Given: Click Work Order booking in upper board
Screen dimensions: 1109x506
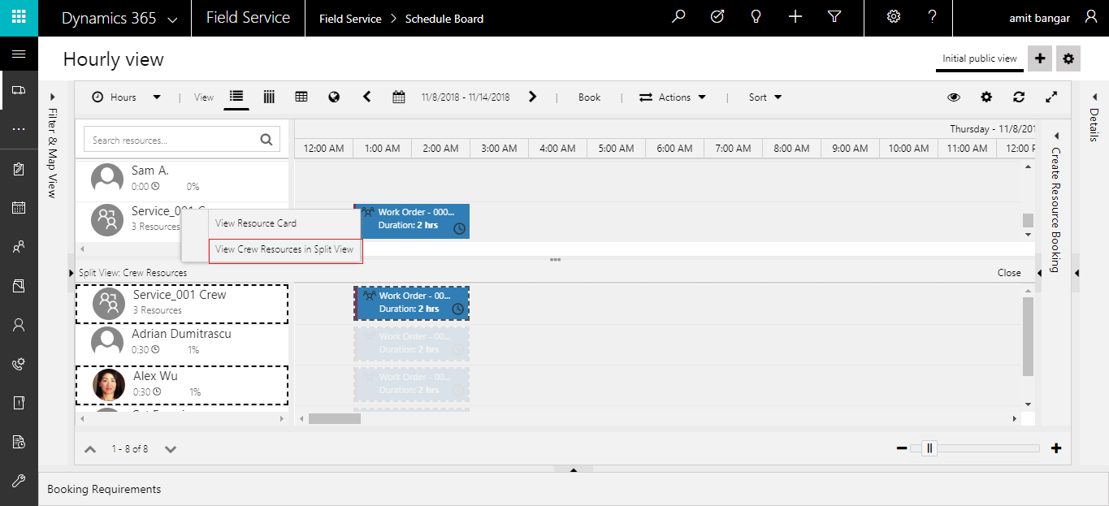Looking at the screenshot, I should pyautogui.click(x=411, y=220).
